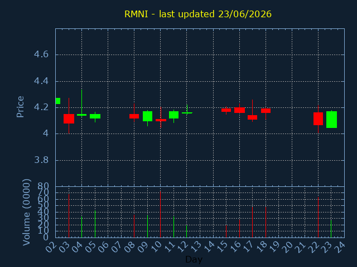Click the green volume bar for day 09
357x267 pixels.
(x=147, y=226)
